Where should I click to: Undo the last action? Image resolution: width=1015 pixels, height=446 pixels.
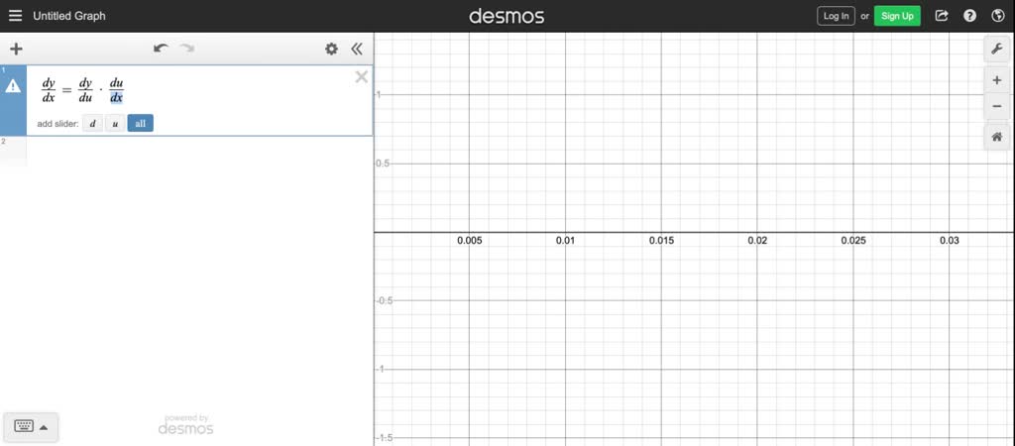(161, 49)
